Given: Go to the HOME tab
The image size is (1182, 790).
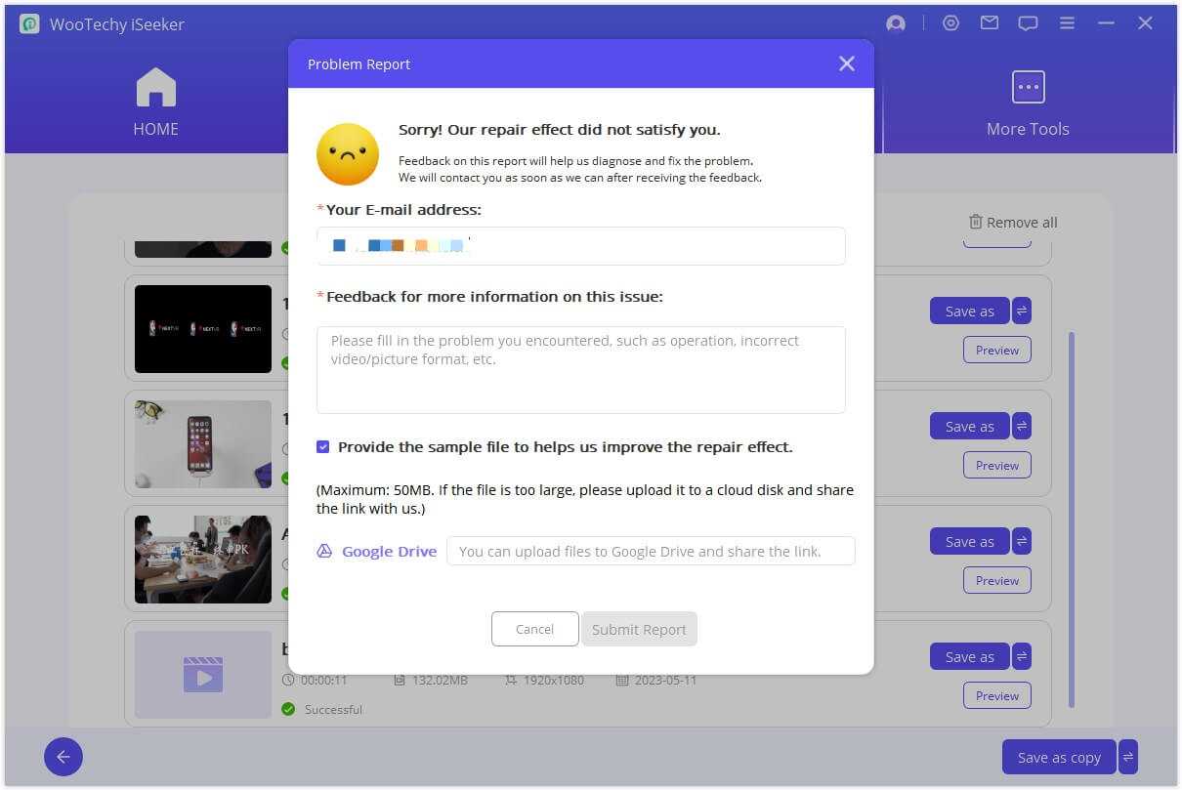Looking at the screenshot, I should (156, 103).
